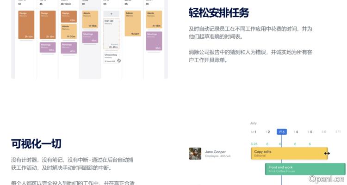Open the Meetings card showing 40m
The height and width of the screenshot is (185, 347).
point(68,48)
